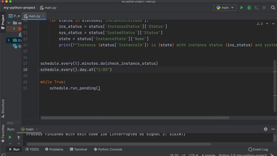Expand the orange subfolder in the project tree
This screenshot has width=277, height=156.
14,29
